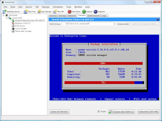Click the New VM toolbar icon
This screenshot has height=121, width=162.
(x=55, y=12)
